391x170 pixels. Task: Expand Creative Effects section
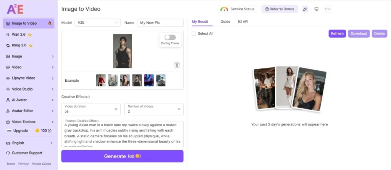pyautogui.click(x=76, y=97)
